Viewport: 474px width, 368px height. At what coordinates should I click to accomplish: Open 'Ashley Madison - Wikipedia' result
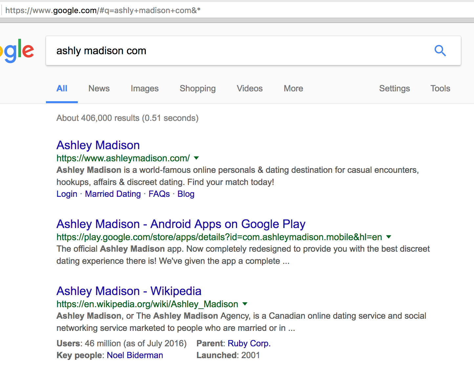click(x=129, y=291)
